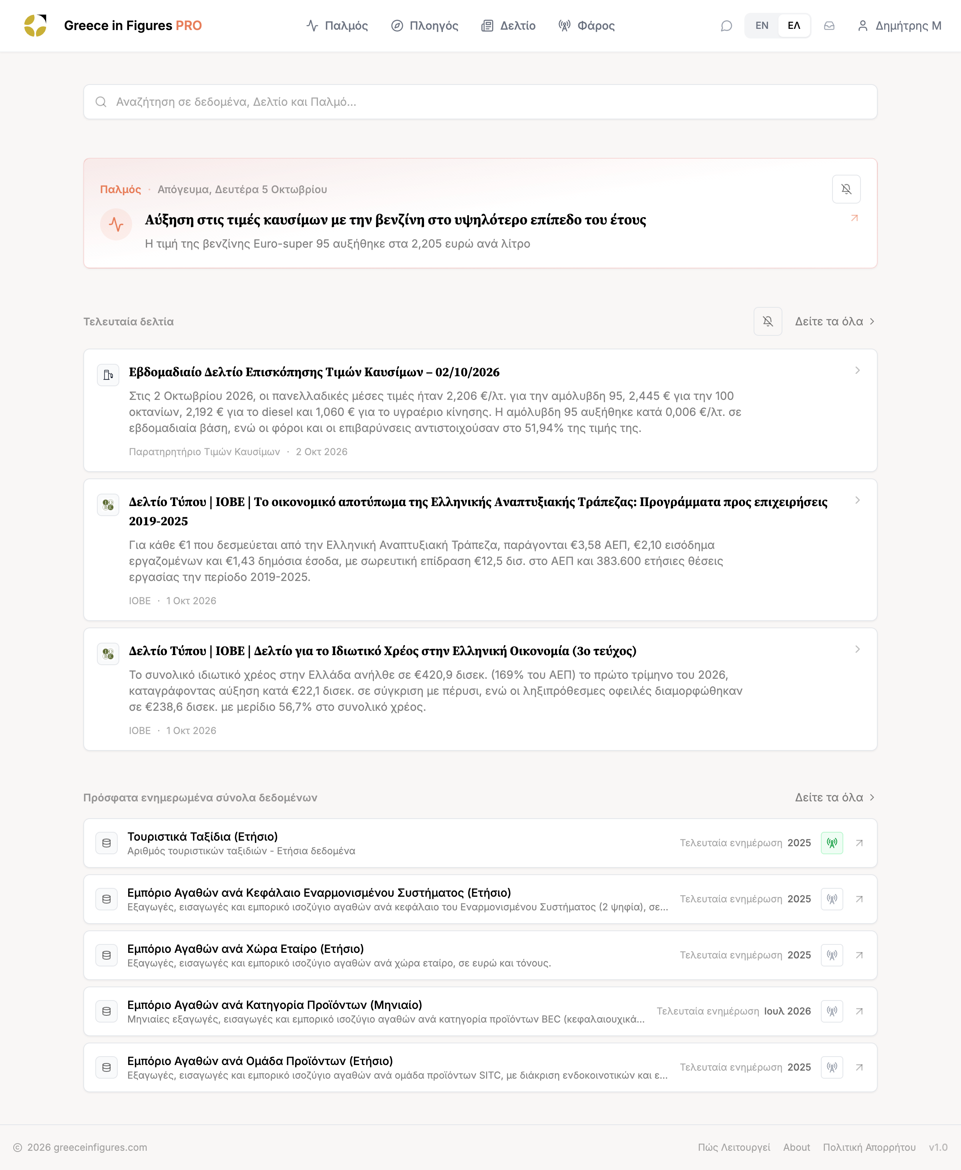This screenshot has height=1170, width=961.
Task: Click the pulse icon on Παλμός card
Action: click(116, 224)
